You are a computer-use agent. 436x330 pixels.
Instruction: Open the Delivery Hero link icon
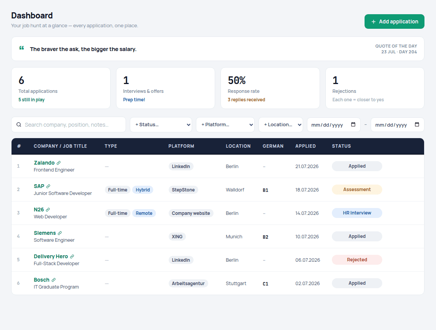(72, 256)
